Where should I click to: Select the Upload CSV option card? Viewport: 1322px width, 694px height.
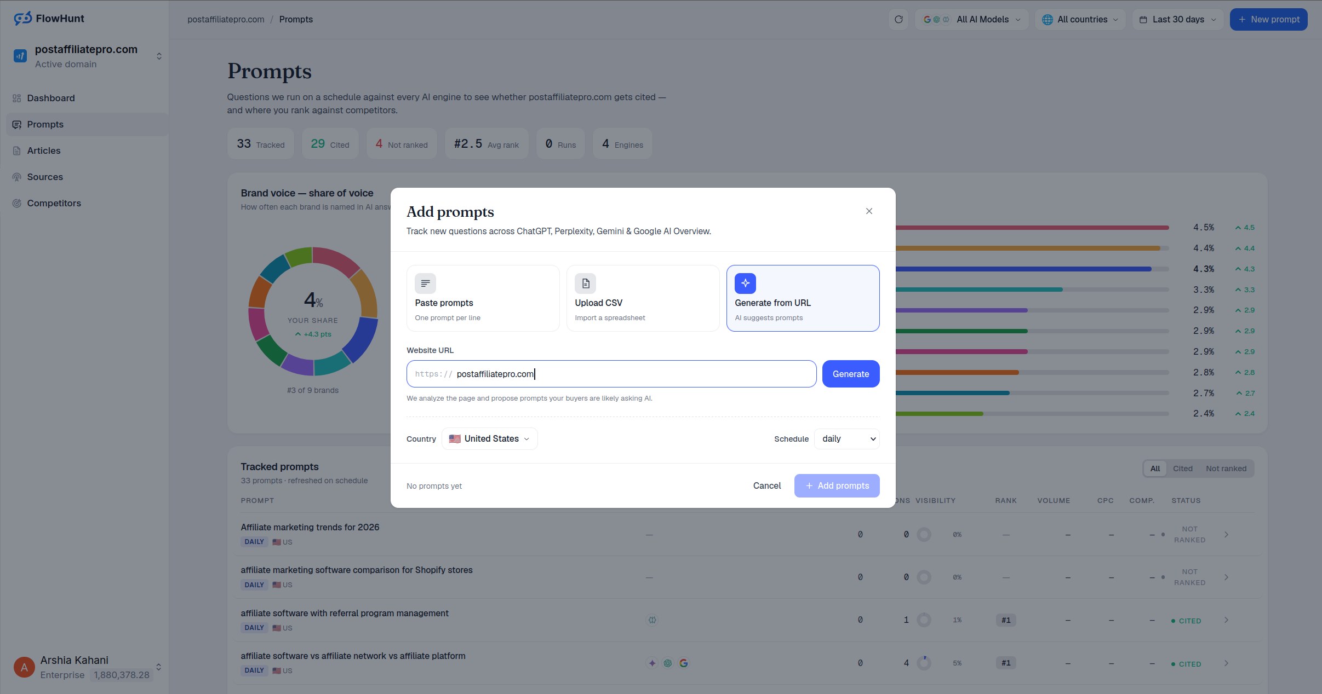pyautogui.click(x=643, y=298)
